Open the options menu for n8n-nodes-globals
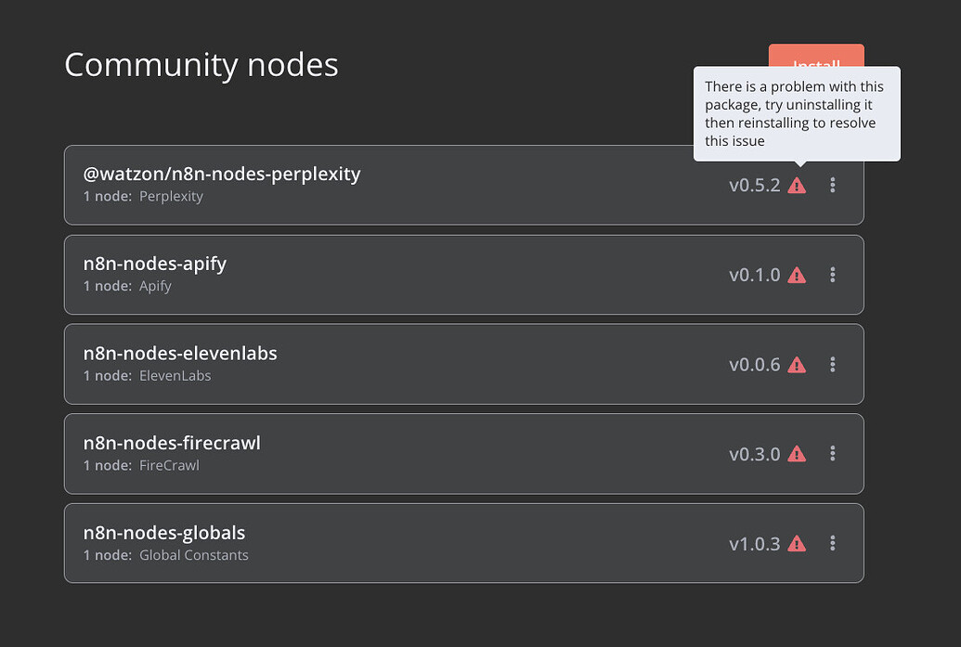 point(833,543)
